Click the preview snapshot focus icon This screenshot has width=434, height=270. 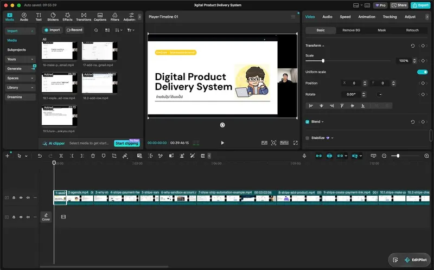[273, 143]
